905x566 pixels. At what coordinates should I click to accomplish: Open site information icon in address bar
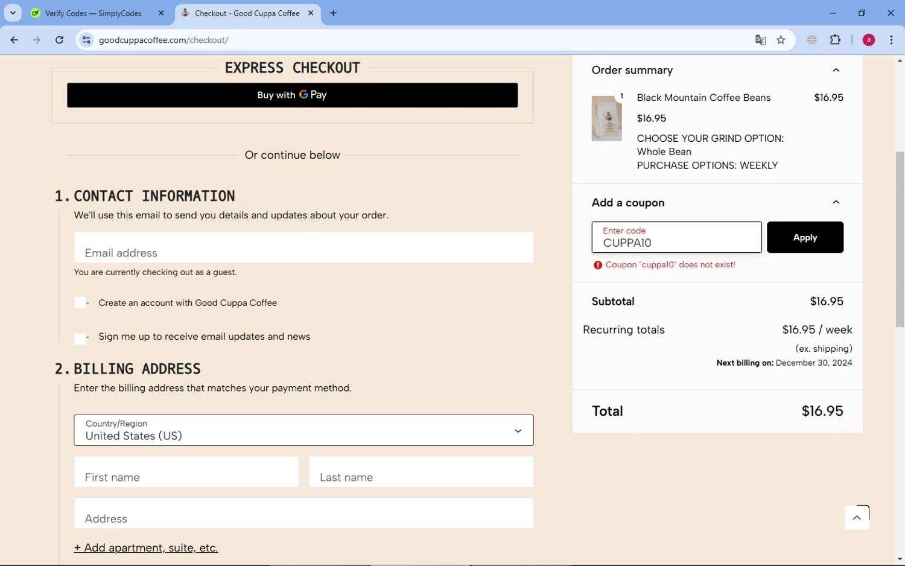[x=86, y=40]
